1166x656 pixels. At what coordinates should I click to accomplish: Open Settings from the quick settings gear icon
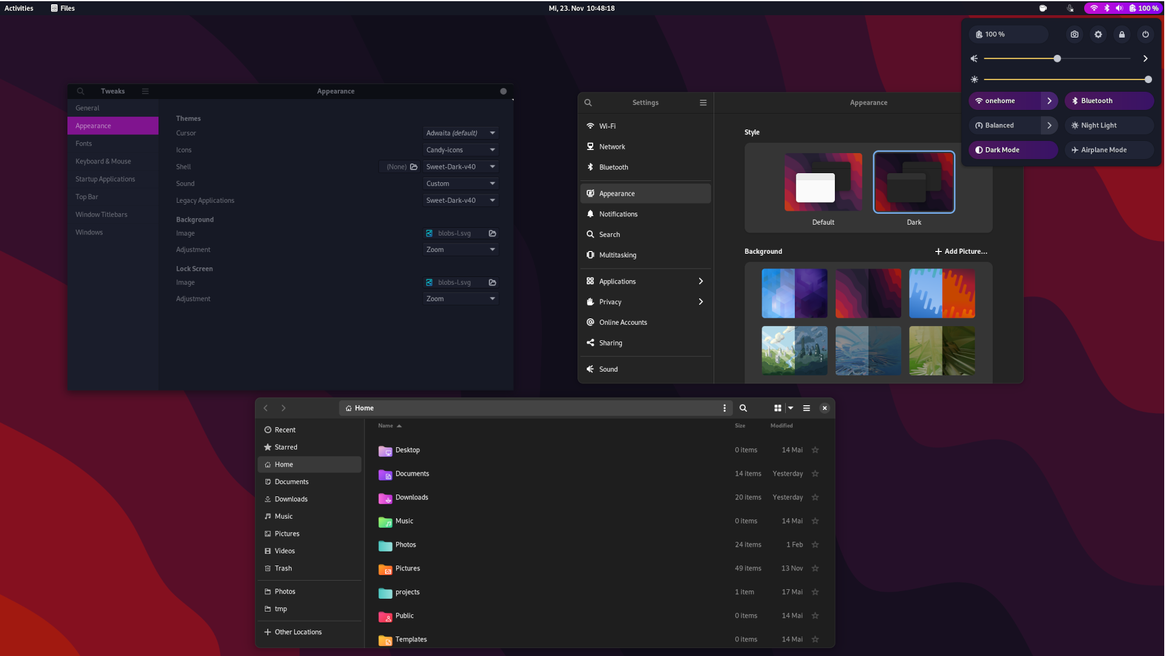(x=1098, y=35)
